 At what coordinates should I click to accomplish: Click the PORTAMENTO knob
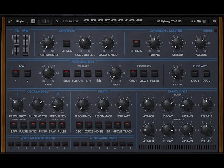48,43
